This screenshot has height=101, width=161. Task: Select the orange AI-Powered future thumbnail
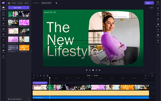[24, 48]
